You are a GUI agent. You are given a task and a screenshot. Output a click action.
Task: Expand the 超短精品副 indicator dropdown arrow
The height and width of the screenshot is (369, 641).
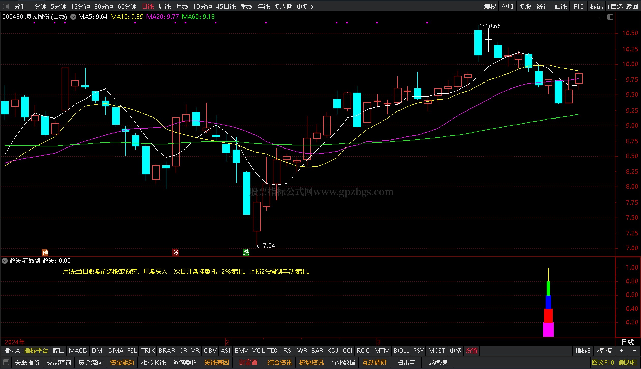(x=5, y=261)
